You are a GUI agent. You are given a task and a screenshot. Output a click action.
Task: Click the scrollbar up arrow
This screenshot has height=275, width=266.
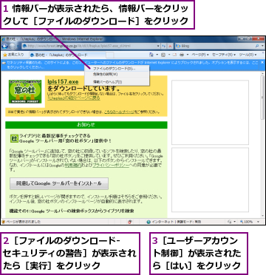coord(263,73)
